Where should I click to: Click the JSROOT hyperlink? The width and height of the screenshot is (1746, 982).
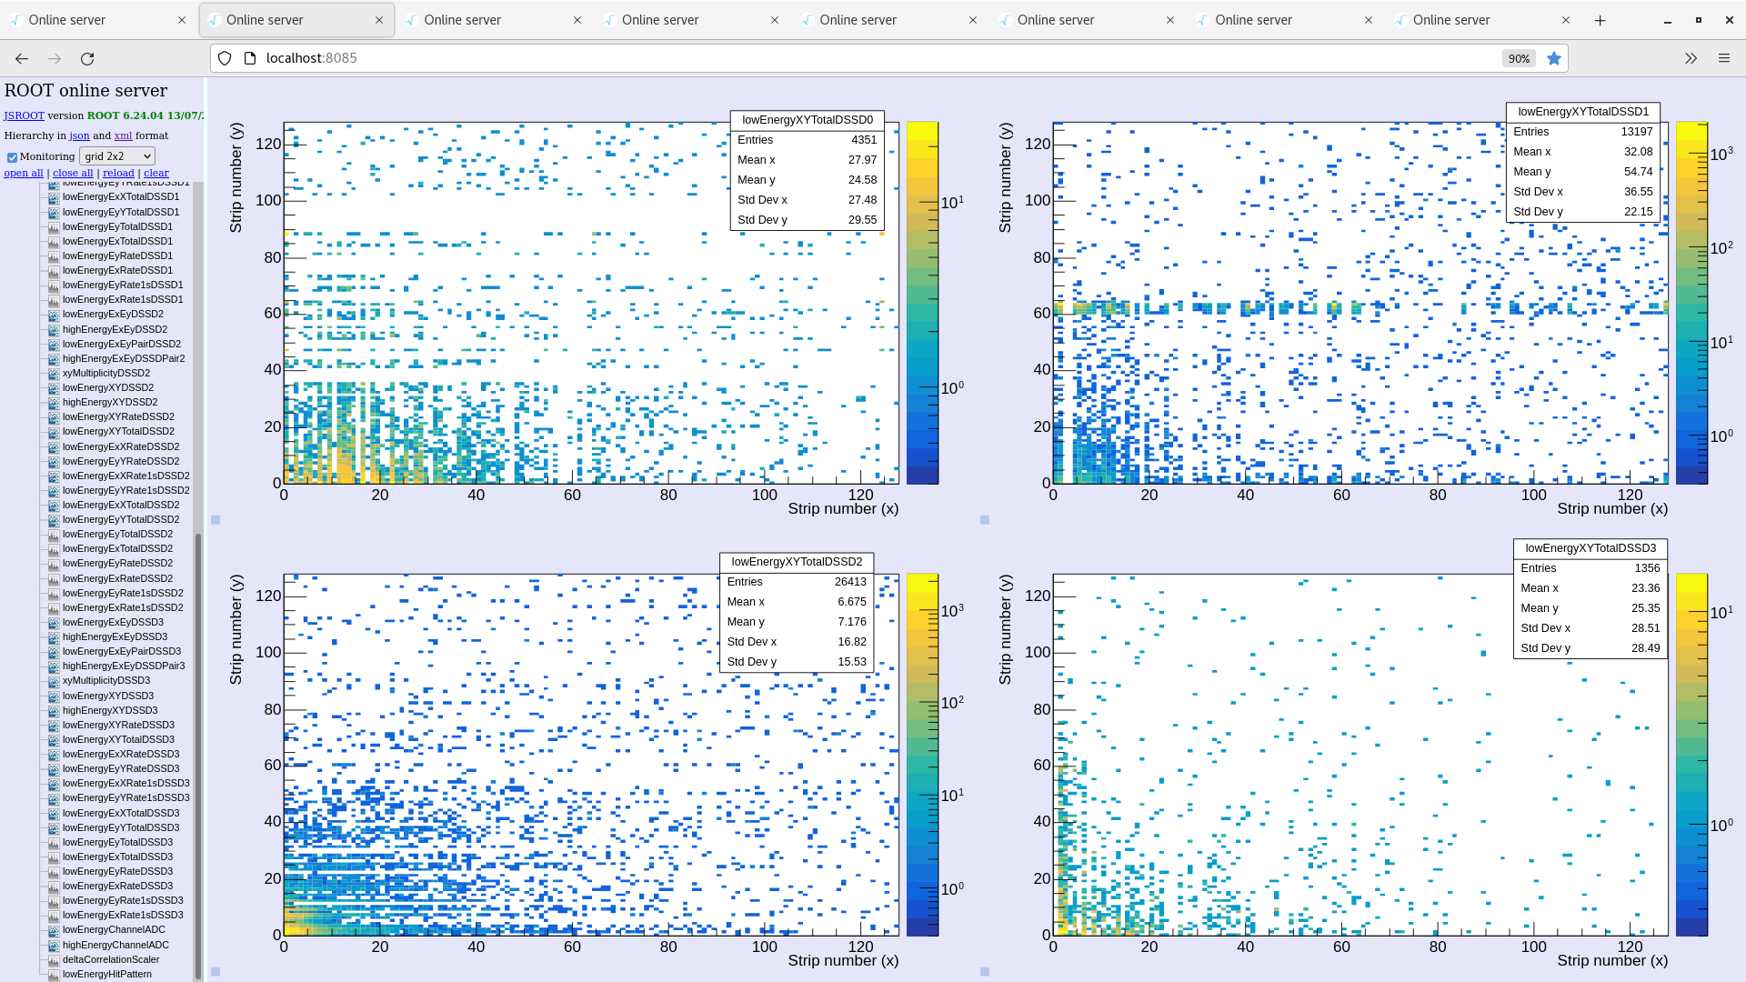24,115
